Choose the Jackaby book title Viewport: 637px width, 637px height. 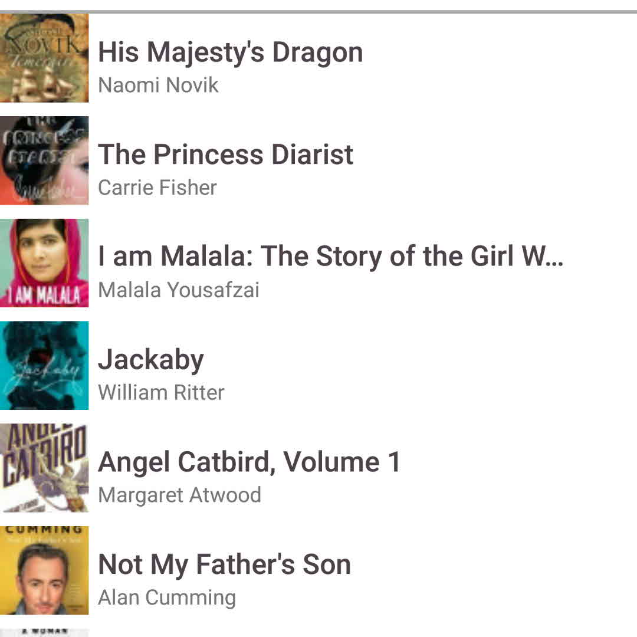tap(151, 359)
